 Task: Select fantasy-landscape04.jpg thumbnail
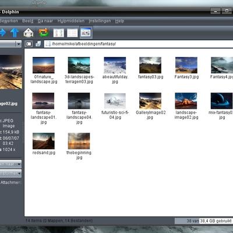pyautogui.click(x=79, y=101)
